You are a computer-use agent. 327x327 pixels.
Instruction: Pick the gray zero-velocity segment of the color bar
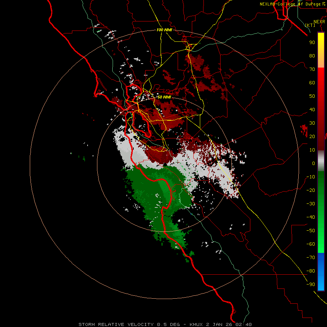(321, 161)
